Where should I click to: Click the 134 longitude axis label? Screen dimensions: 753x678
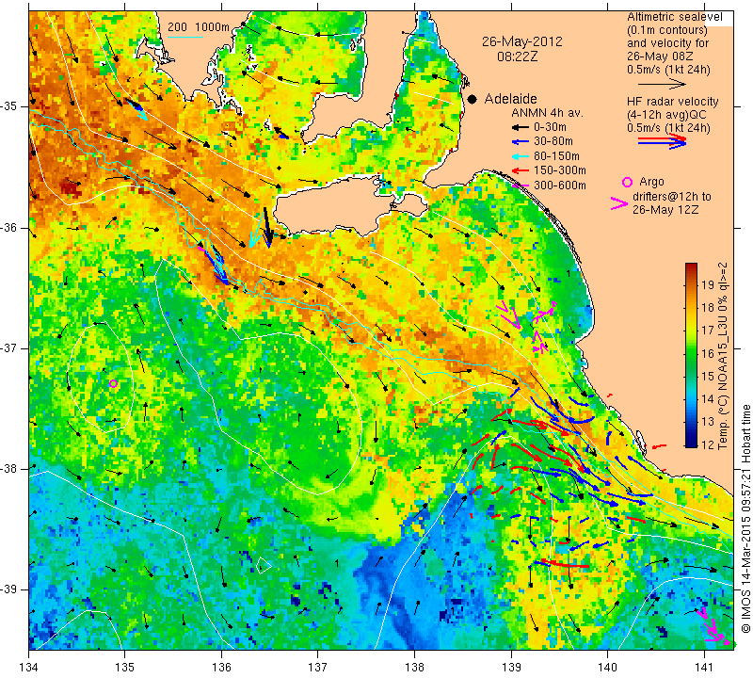pos(29,667)
